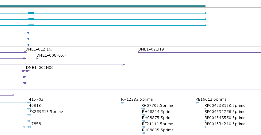Select the RP004238123.5prime feature label
The height and width of the screenshot is (135, 261).
[225, 105]
